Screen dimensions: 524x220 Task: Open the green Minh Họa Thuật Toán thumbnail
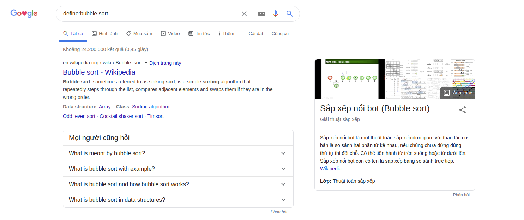coord(346,79)
